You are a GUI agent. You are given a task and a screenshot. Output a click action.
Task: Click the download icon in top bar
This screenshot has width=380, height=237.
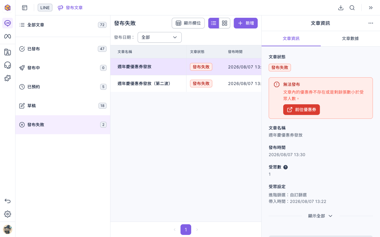click(341, 8)
